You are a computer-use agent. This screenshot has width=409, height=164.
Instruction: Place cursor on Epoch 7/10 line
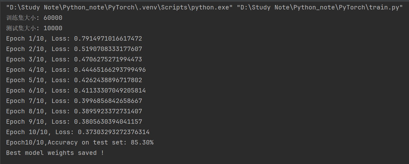tap(74, 101)
